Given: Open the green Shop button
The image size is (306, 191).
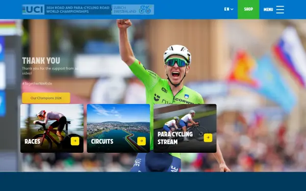Looking at the screenshot, I should coord(248,9).
